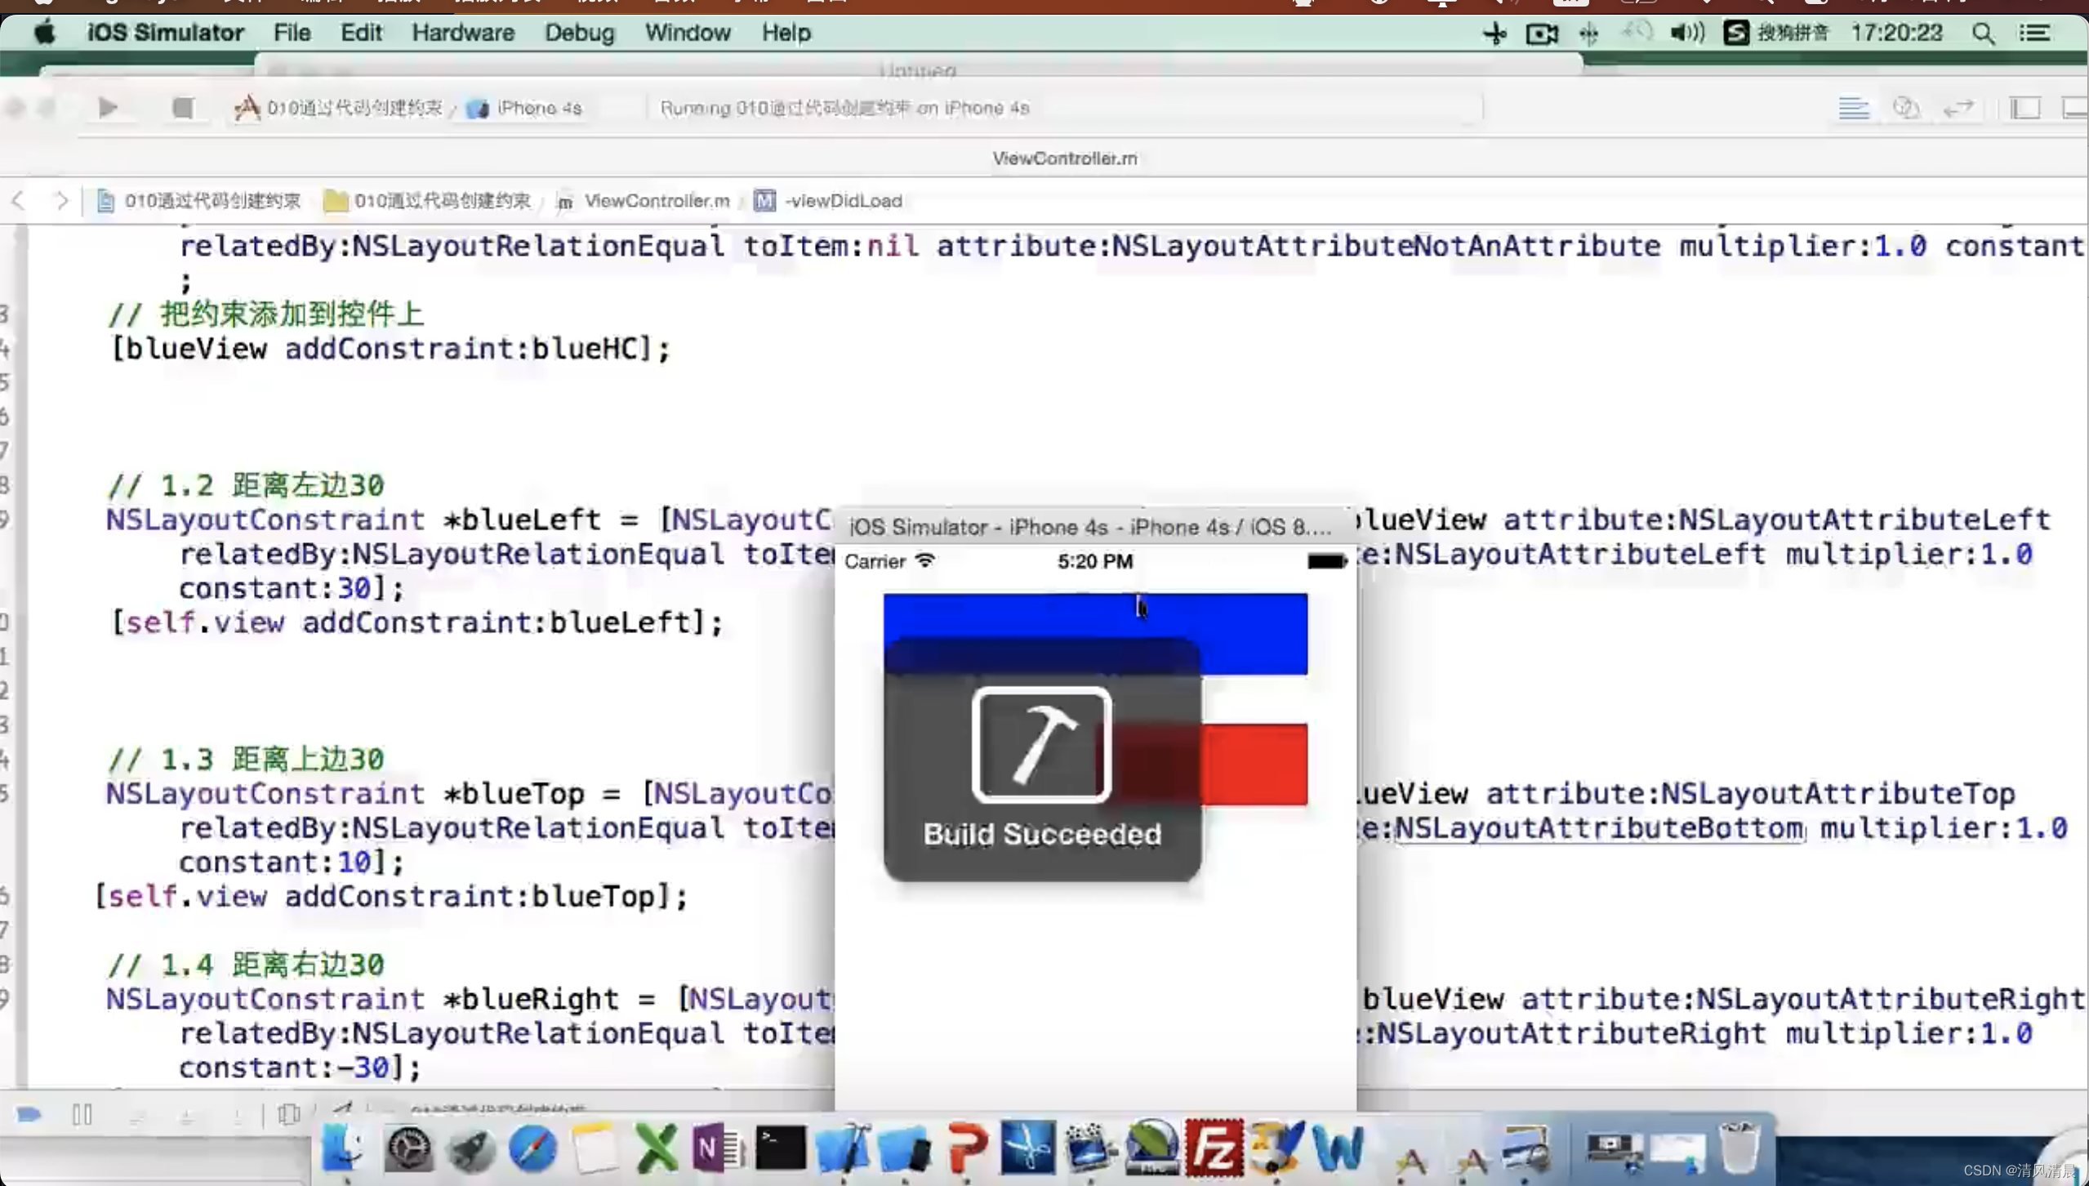Toggle breakpoints in the debug bar
The image size is (2089, 1186).
point(29,1115)
